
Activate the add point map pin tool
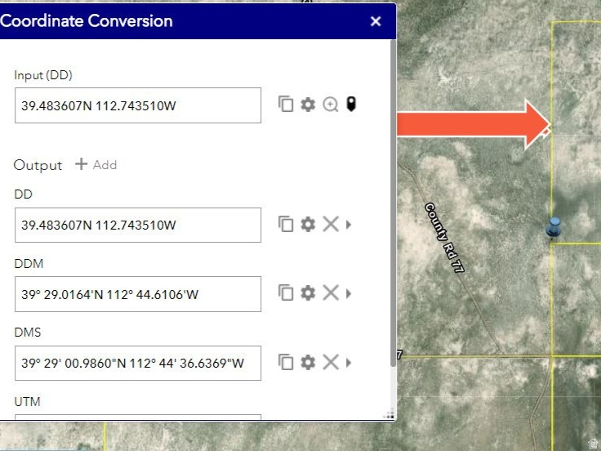[351, 105]
